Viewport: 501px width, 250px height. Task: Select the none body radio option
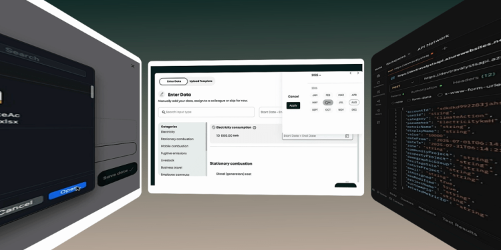397,102
